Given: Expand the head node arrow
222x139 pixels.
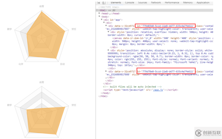Looking at the screenshot, I should coord(99,13).
